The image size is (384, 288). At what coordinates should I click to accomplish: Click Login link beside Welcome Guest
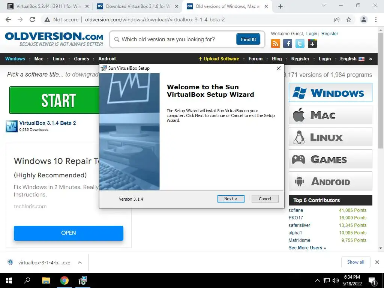[312, 33]
